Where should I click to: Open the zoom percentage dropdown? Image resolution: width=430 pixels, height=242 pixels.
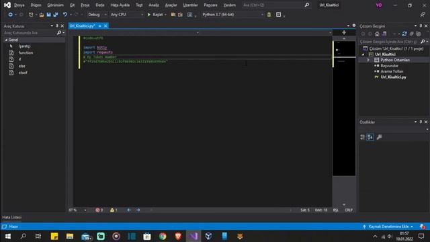coord(85,210)
